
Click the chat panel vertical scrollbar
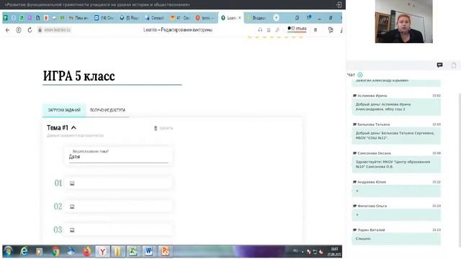pyautogui.click(x=460, y=171)
